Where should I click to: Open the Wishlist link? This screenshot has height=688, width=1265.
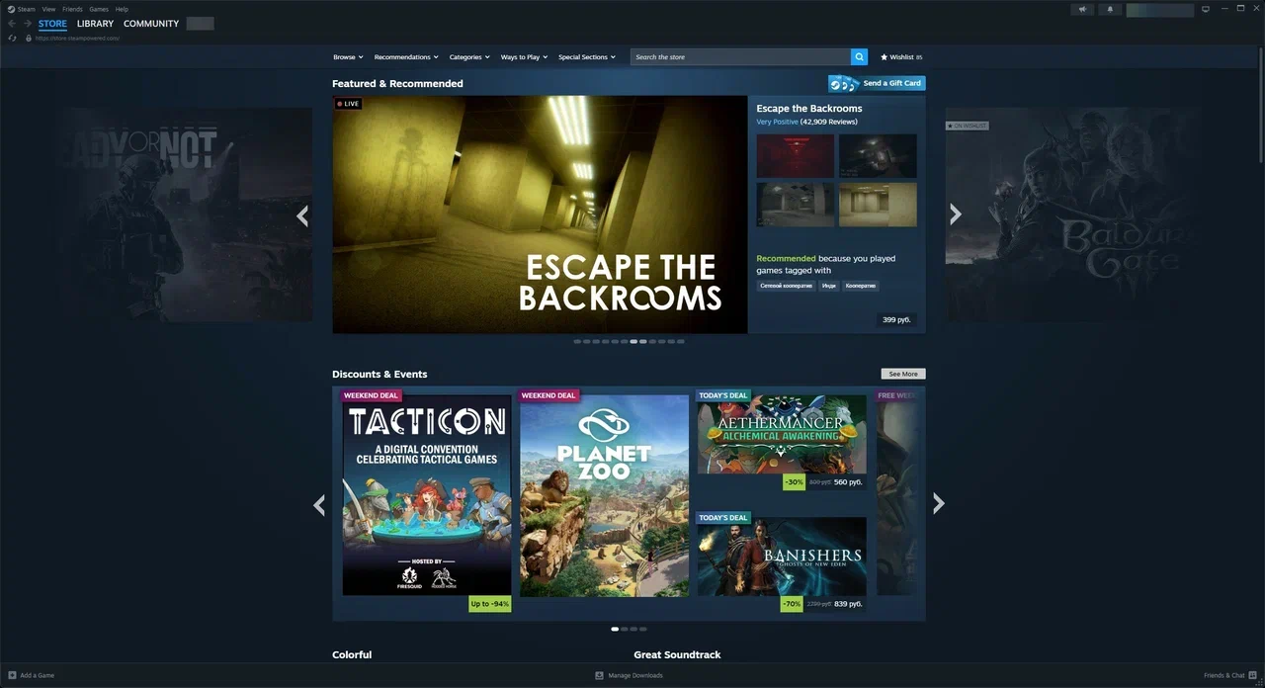(901, 57)
